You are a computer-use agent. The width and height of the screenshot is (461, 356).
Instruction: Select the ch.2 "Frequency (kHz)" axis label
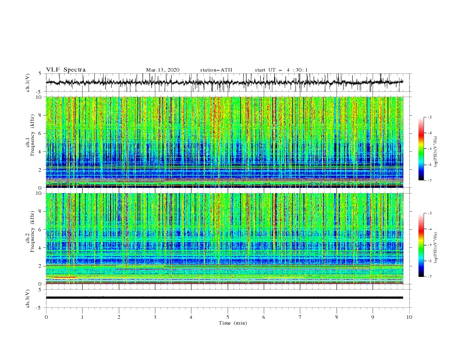[x=33, y=231]
